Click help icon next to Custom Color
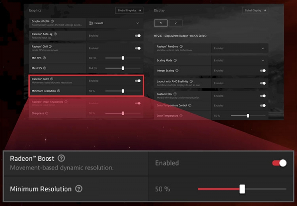297x206 pixels. click(x=175, y=94)
